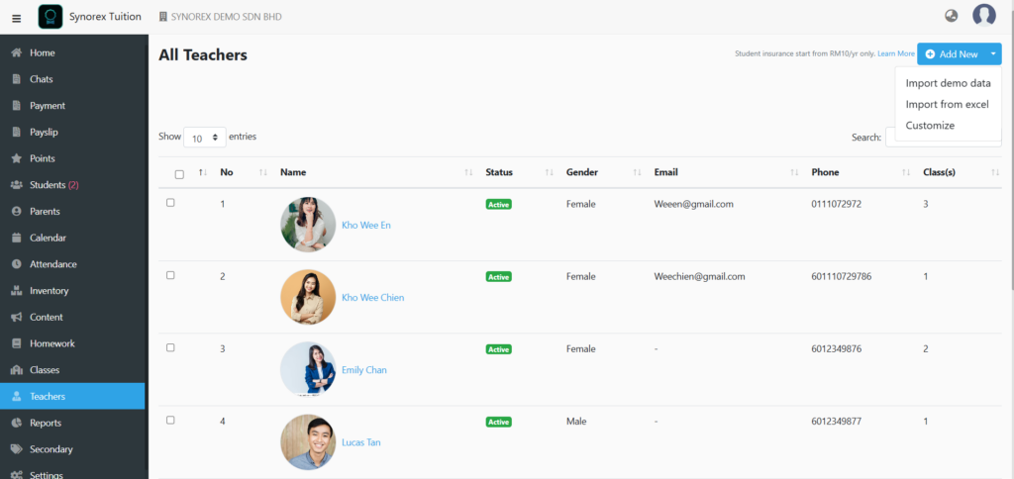This screenshot has height=479, width=1014.
Task: Click Kho Wee En's photo thumbnail
Action: tap(308, 225)
